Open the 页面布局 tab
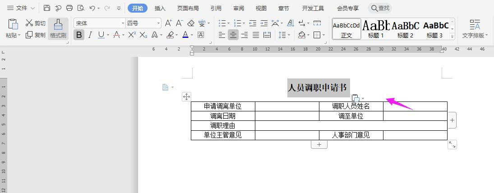Screen dimensions: 494x193 188,9
